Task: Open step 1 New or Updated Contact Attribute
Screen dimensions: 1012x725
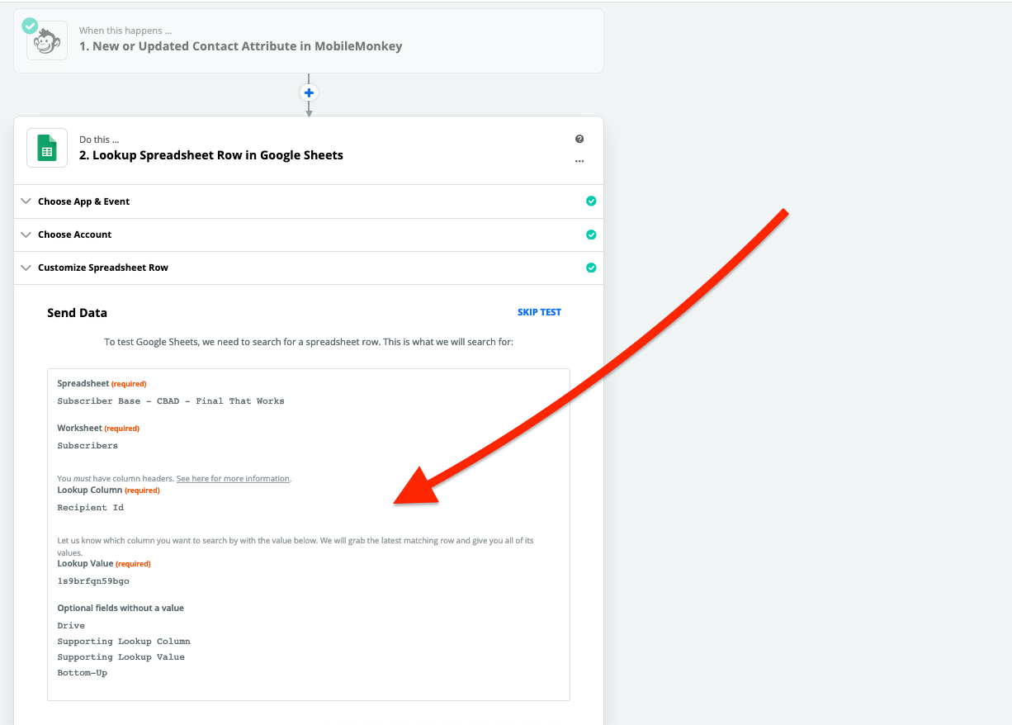Action: (x=309, y=40)
